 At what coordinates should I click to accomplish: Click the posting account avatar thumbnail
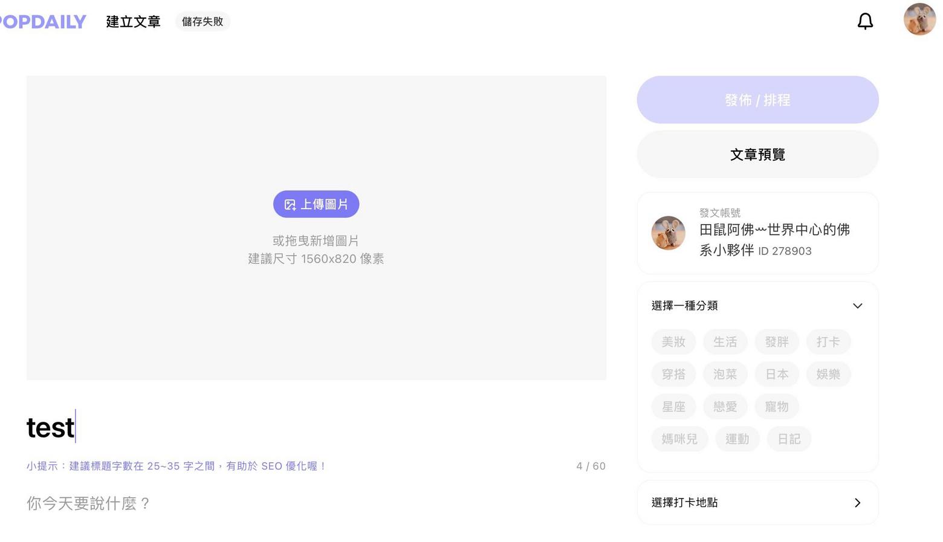coord(668,233)
